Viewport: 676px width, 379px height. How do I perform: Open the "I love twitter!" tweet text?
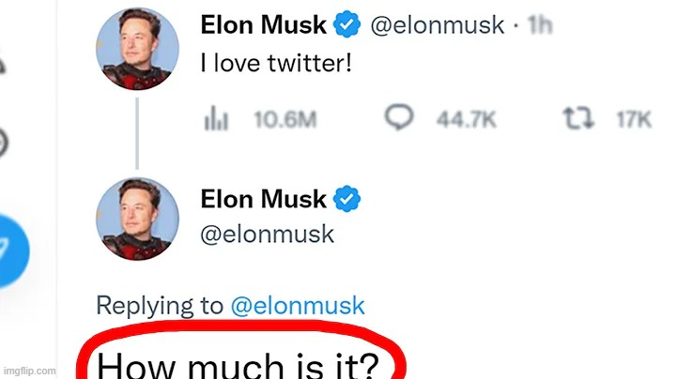coord(276,66)
